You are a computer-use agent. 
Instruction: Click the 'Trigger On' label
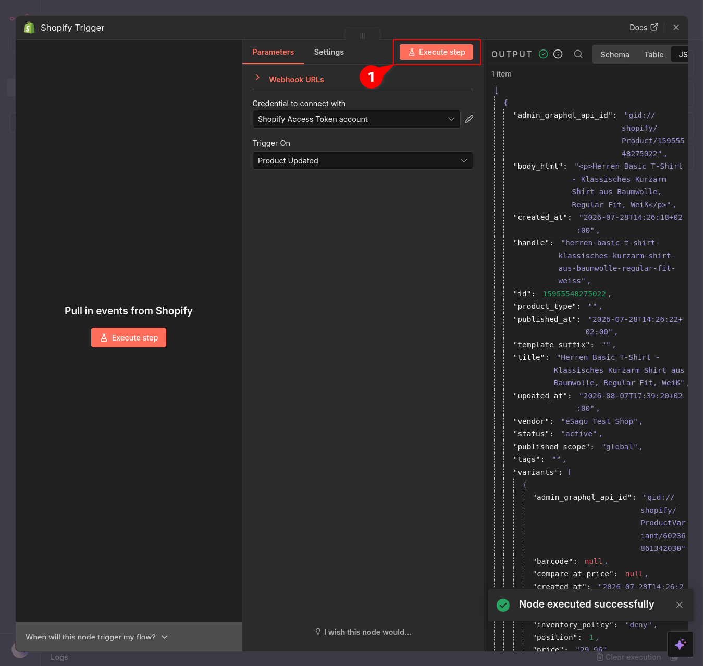point(271,143)
